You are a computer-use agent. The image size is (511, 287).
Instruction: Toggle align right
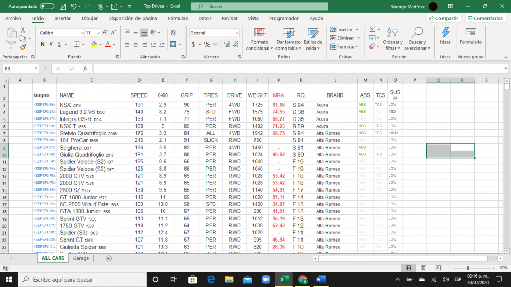(x=144, y=44)
